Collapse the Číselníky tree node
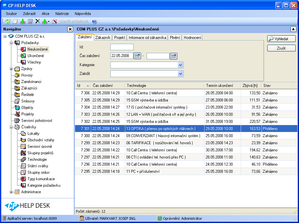This screenshot has width=299, height=223. click(11, 127)
